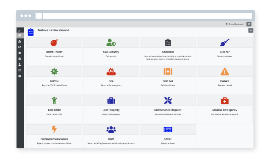Click 'Get first aid help' text

(x=168, y=85)
